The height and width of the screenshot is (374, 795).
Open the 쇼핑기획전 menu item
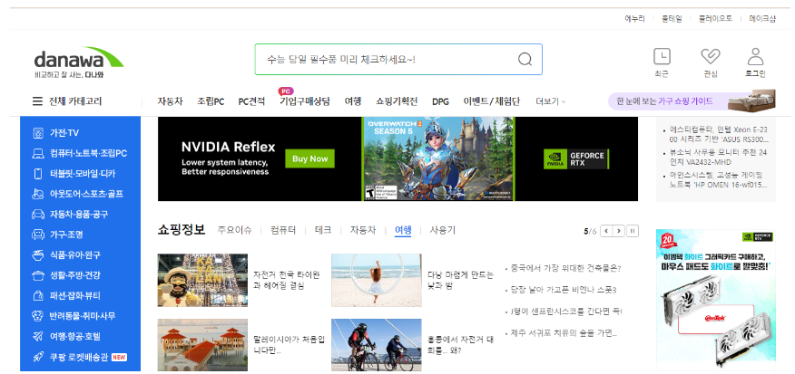397,101
